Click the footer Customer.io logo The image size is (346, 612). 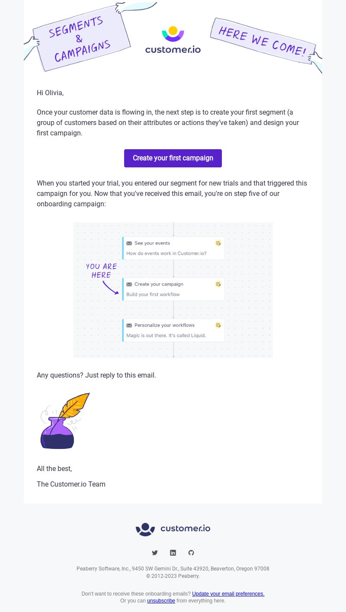tap(173, 529)
